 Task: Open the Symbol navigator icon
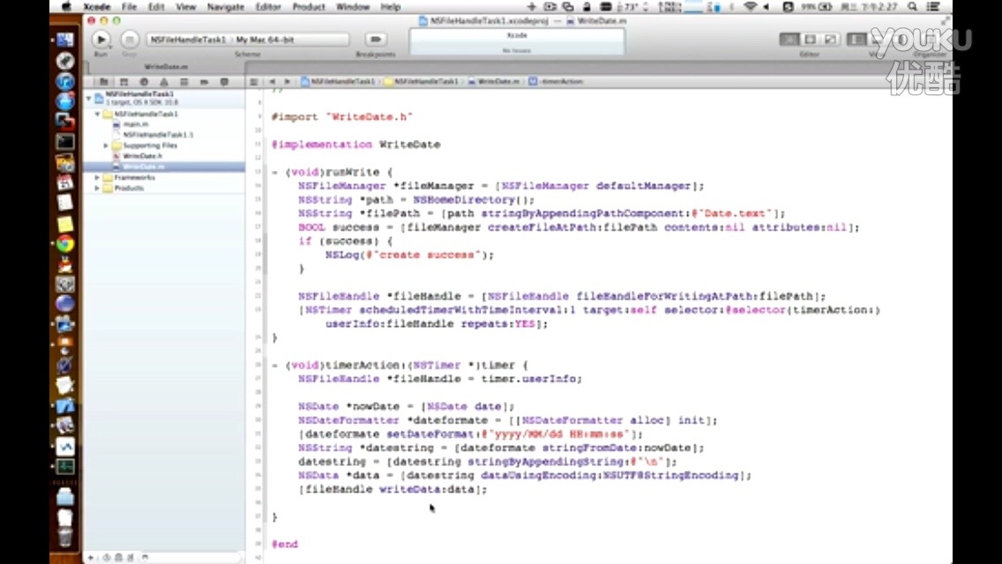pos(124,82)
